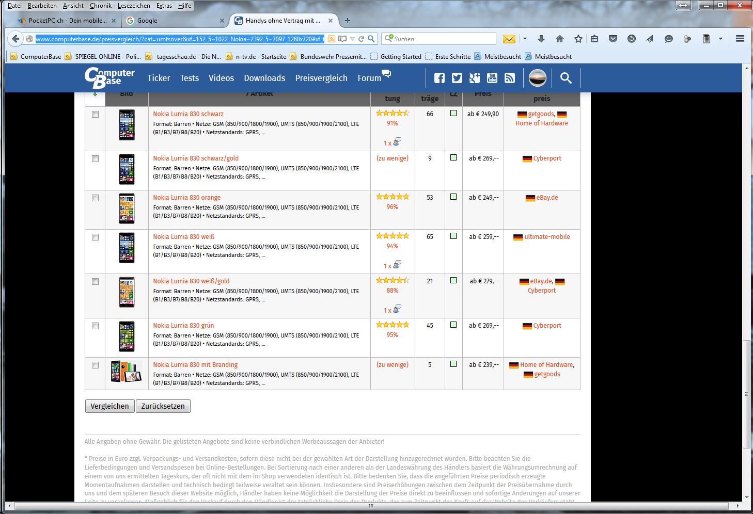Tick checkbox for Nokia Lumia 830 weiß/gold
This screenshot has height=514, width=753.
tap(95, 282)
